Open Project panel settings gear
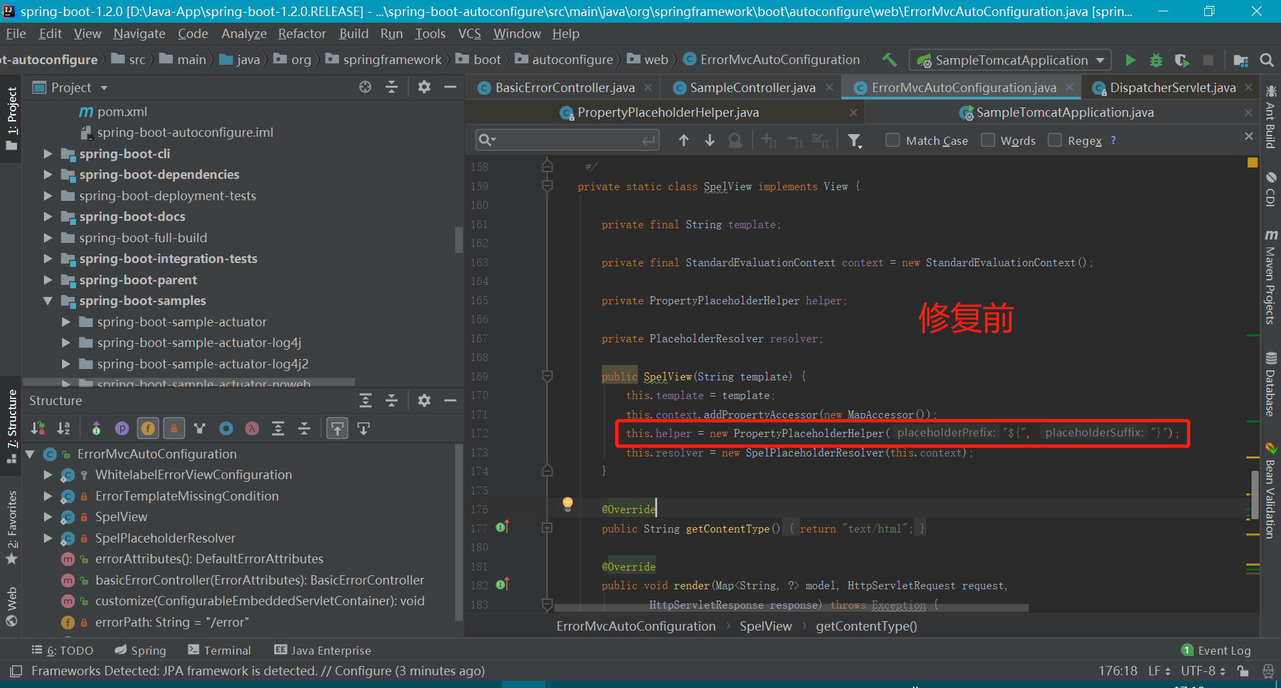 (424, 87)
